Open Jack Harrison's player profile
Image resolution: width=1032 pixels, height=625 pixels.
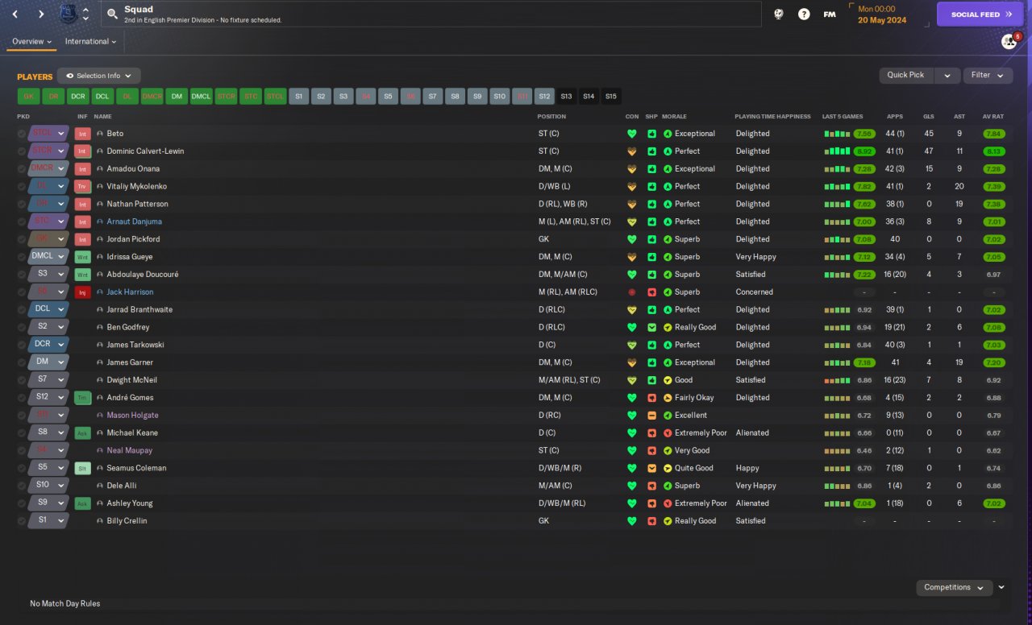tap(130, 292)
